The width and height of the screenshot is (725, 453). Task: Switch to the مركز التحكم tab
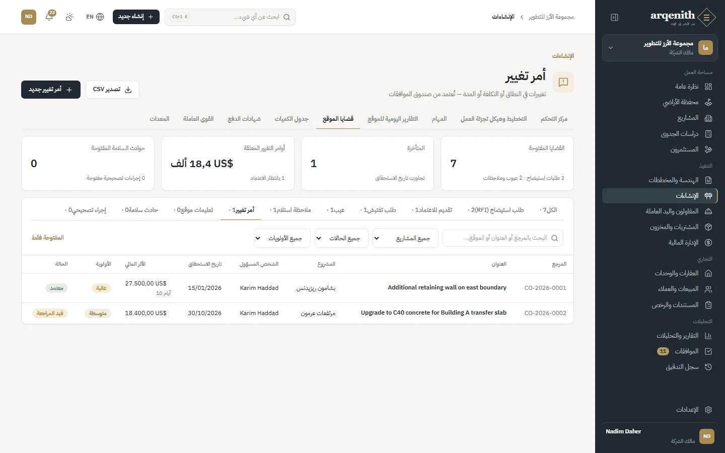[554, 119]
